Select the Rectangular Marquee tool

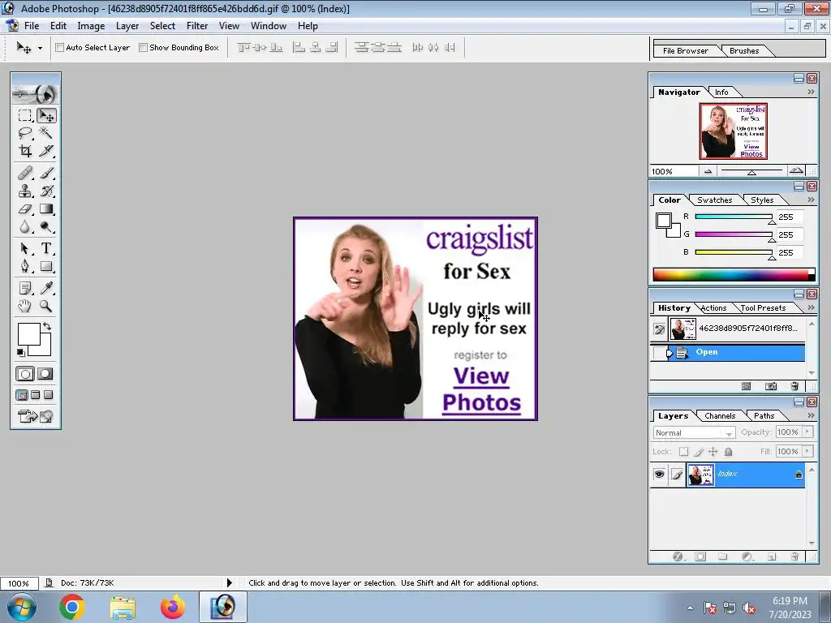click(25, 115)
